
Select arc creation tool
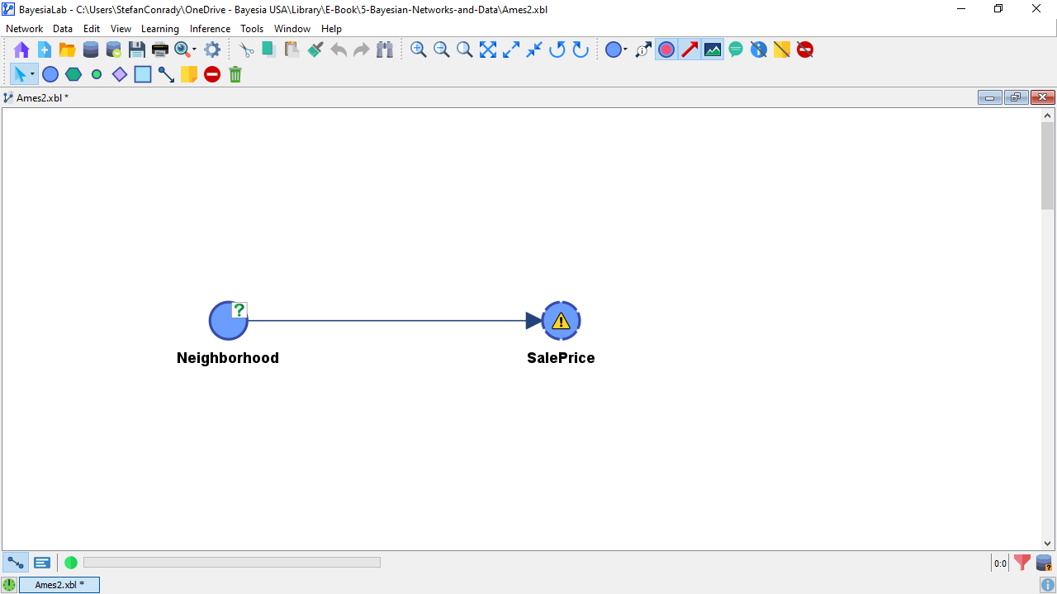tap(166, 74)
